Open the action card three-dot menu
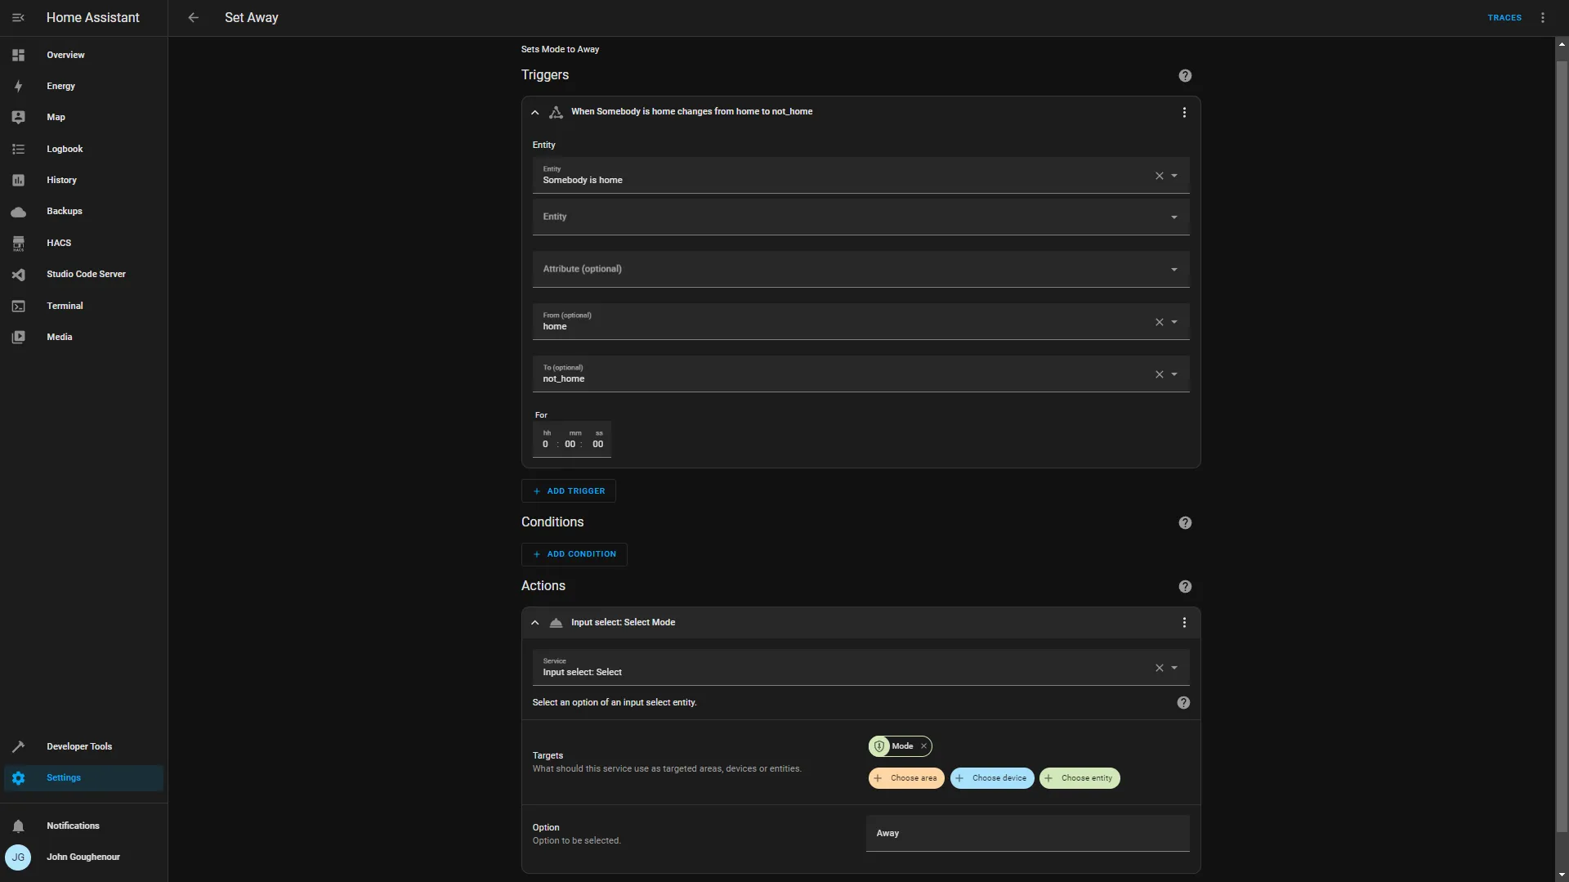This screenshot has height=882, width=1569. click(1184, 622)
